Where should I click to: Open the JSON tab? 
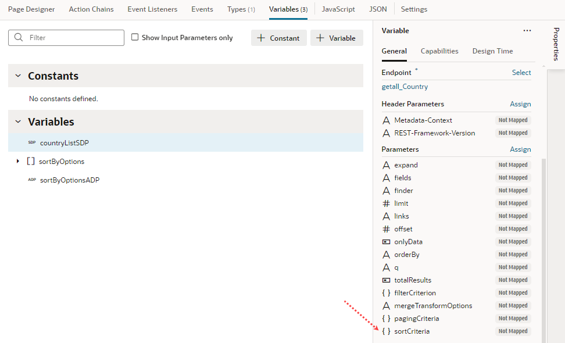[378, 9]
